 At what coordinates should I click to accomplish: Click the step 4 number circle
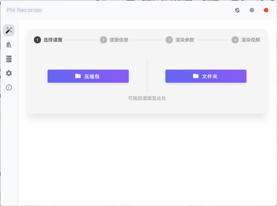coord(235,40)
